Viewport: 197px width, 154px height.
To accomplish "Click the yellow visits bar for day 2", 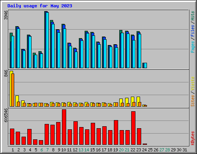I will [17, 101].
